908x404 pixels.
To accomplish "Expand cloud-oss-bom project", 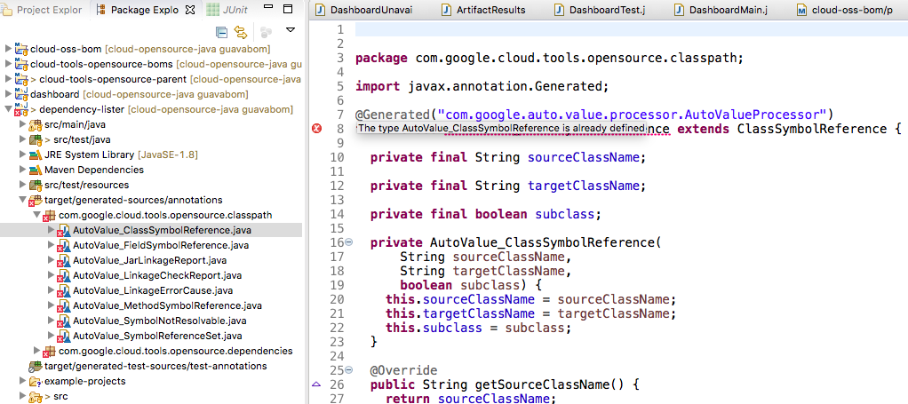I will click(x=7, y=49).
